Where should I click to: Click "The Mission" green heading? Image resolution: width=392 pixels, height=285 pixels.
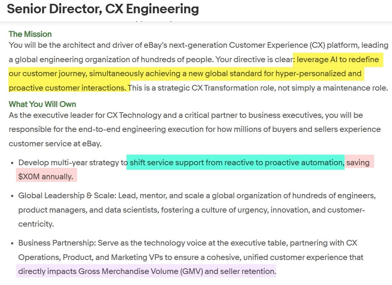point(30,34)
